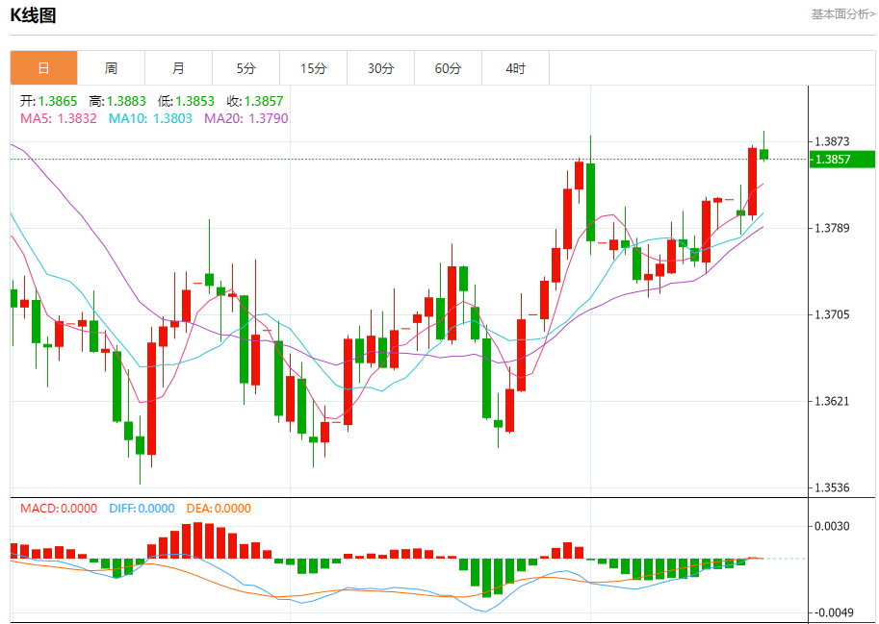
Task: Click the MA5: 1.3832 indicator label
Action: [59, 118]
